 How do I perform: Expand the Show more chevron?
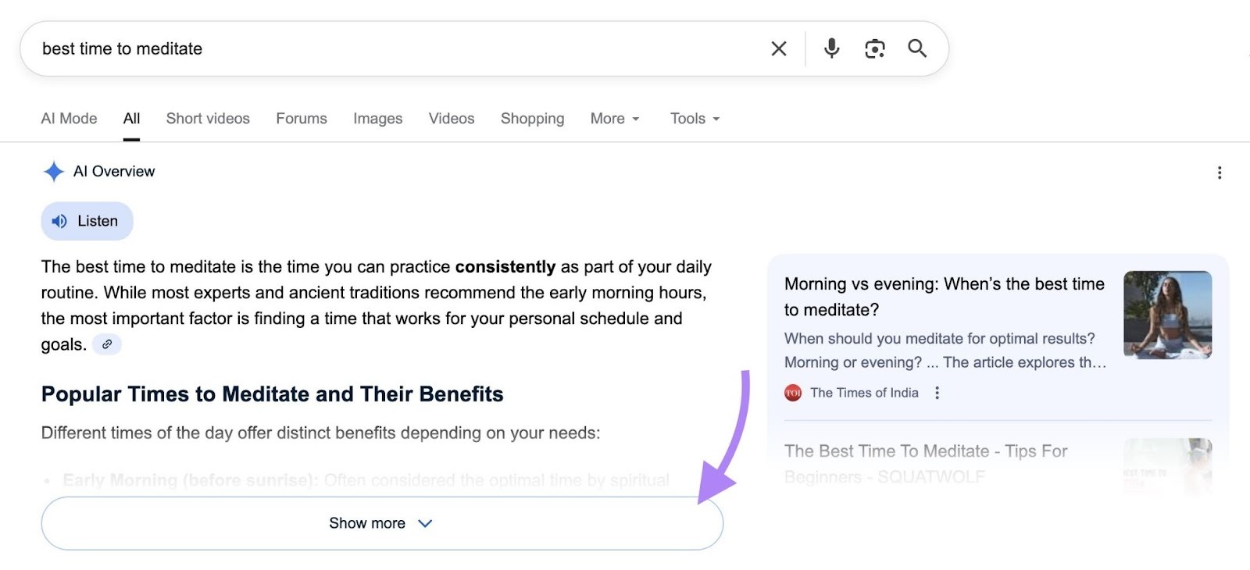tap(424, 523)
